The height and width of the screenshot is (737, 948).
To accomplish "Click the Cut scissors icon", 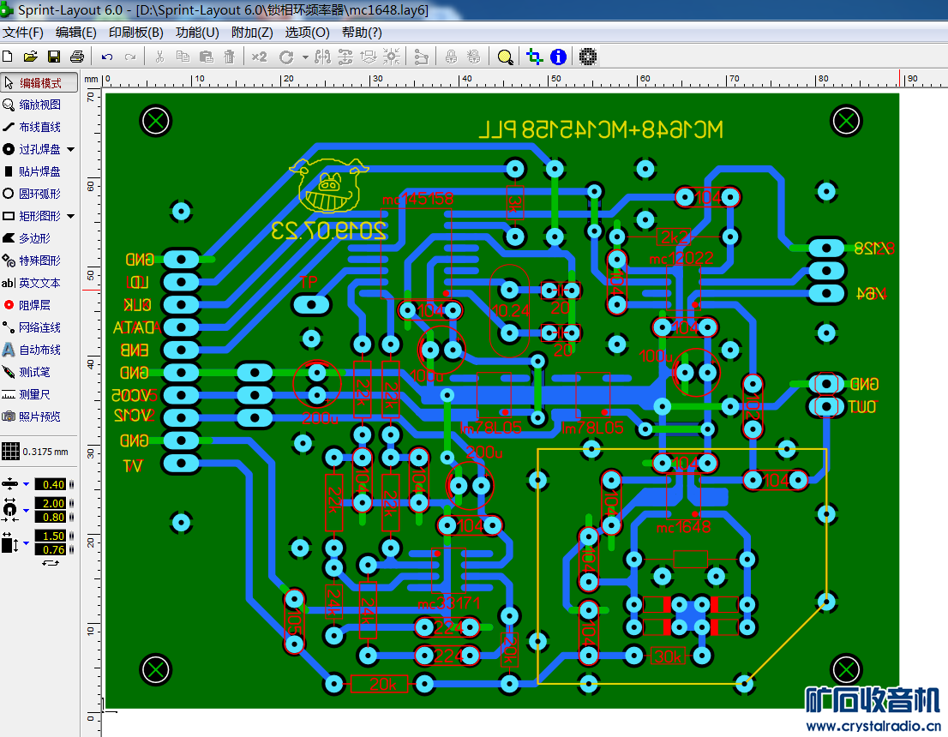I will (159, 57).
